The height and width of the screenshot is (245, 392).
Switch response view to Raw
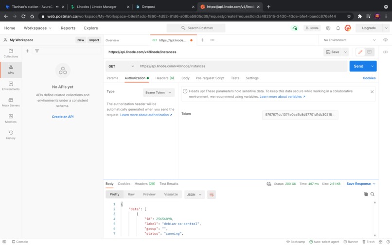131,194
